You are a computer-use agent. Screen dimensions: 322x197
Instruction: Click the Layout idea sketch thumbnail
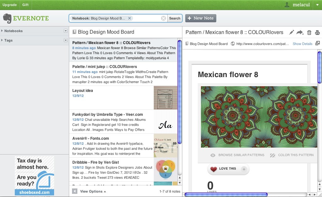click(x=165, y=98)
